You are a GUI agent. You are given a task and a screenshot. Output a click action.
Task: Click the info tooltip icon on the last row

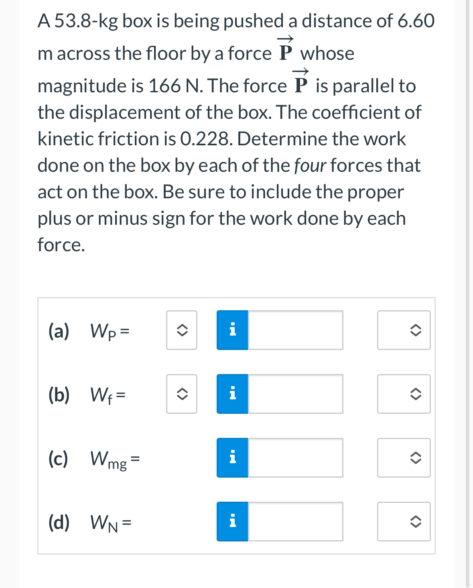click(x=232, y=521)
